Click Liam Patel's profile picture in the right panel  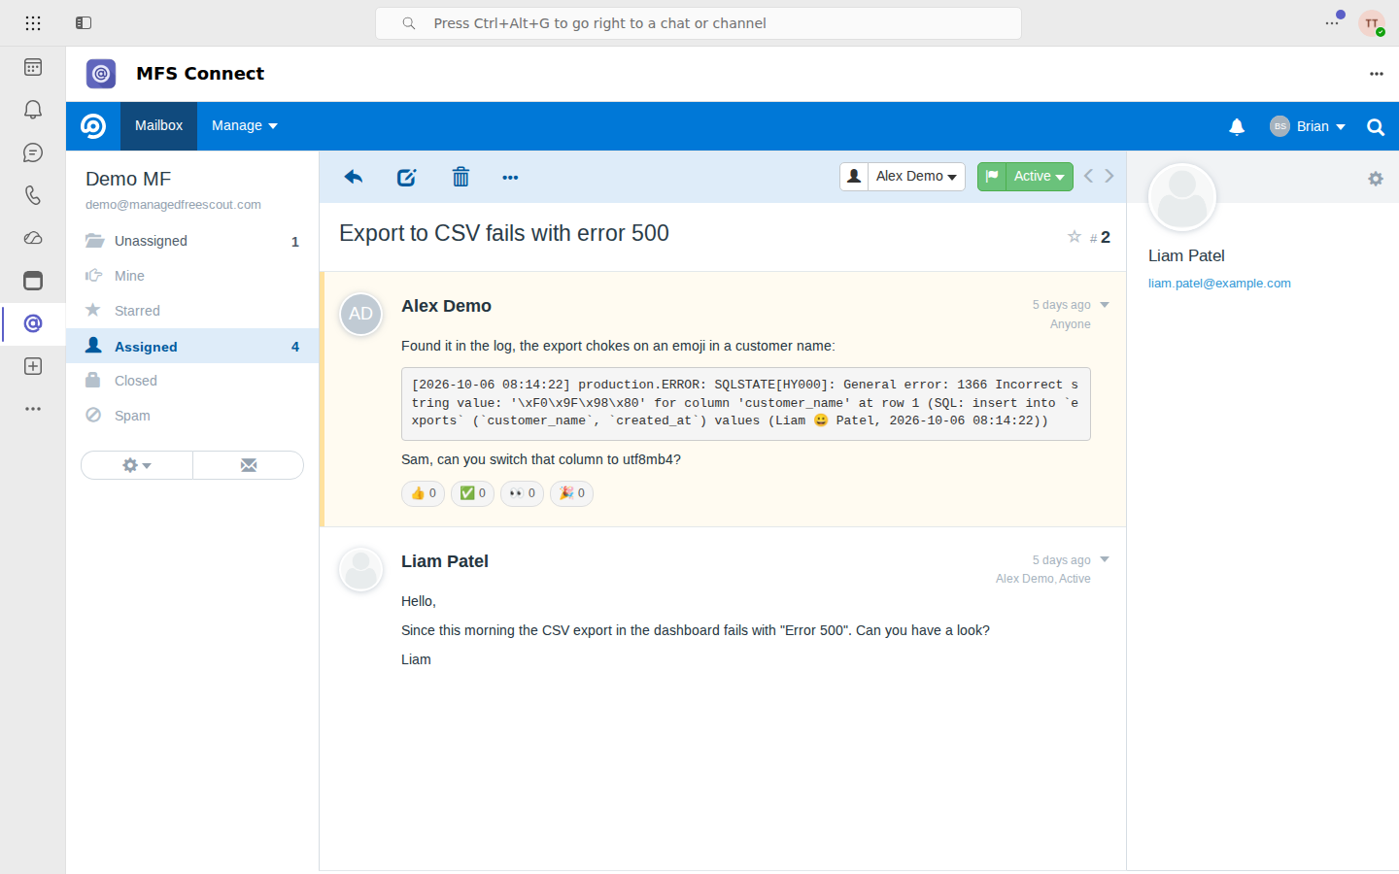[1182, 197]
